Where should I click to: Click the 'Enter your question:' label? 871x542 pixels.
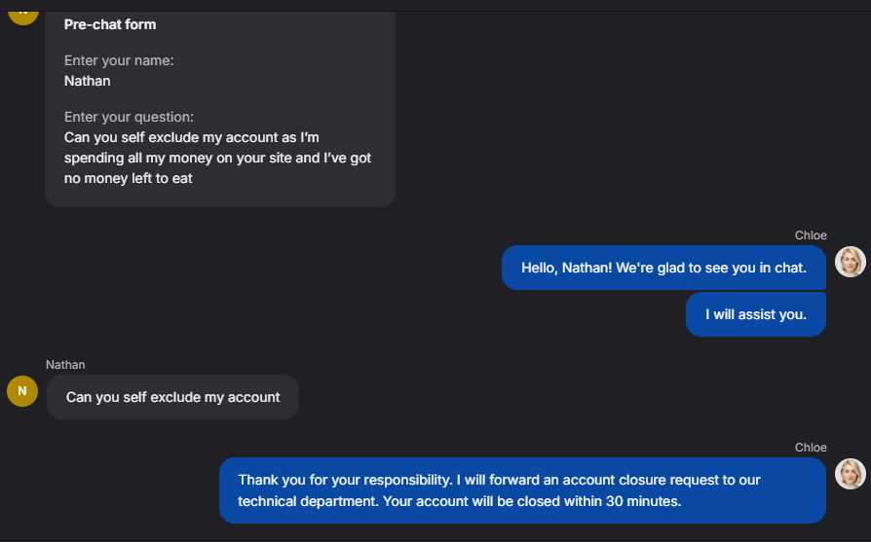129,117
